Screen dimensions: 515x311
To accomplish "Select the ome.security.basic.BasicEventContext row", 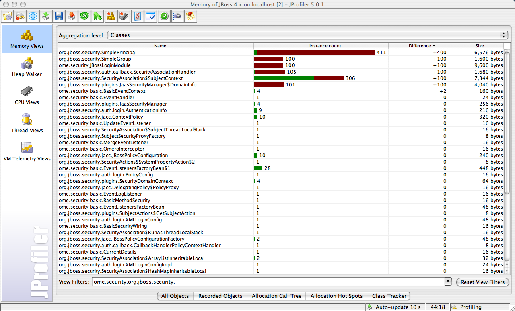I will (281, 91).
